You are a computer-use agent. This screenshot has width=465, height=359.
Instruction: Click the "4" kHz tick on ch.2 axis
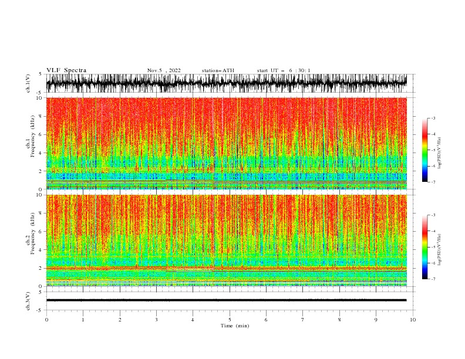[x=41, y=250]
